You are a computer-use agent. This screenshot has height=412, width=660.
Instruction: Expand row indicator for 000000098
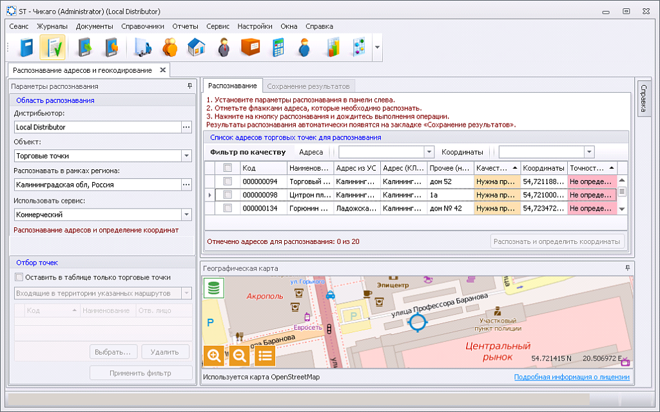click(x=210, y=194)
